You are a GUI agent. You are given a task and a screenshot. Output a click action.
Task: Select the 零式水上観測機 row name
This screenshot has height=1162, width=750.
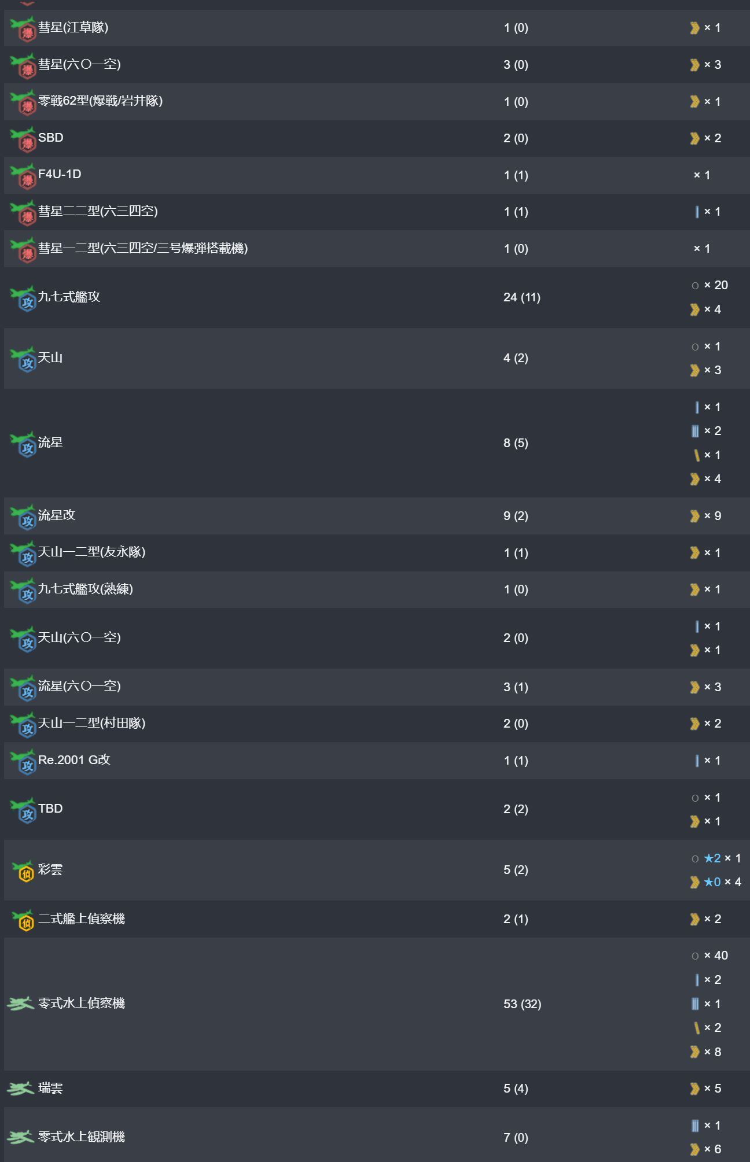point(82,1137)
